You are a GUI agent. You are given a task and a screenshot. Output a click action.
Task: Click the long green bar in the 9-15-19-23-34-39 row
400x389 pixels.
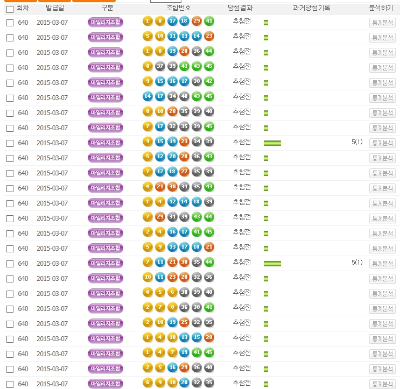click(272, 143)
